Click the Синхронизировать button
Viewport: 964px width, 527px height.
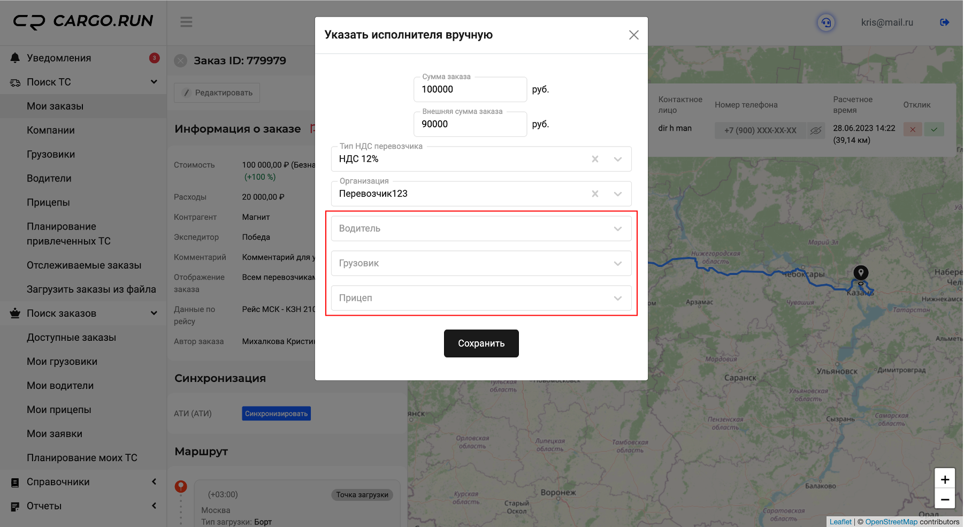tap(276, 414)
